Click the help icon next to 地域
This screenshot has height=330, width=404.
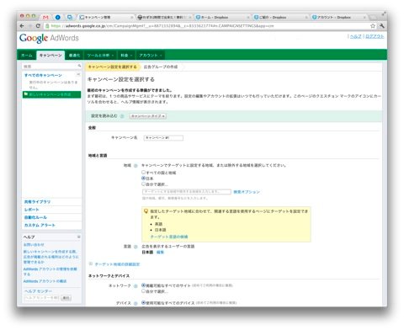136,166
